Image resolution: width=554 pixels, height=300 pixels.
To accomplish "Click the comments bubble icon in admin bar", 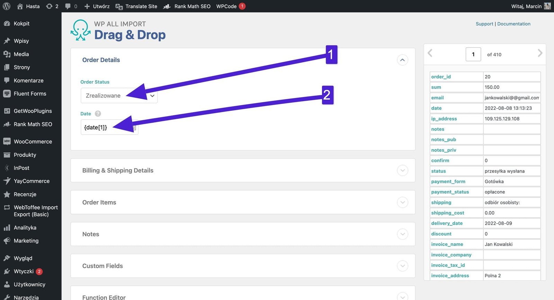I will 68,6.
